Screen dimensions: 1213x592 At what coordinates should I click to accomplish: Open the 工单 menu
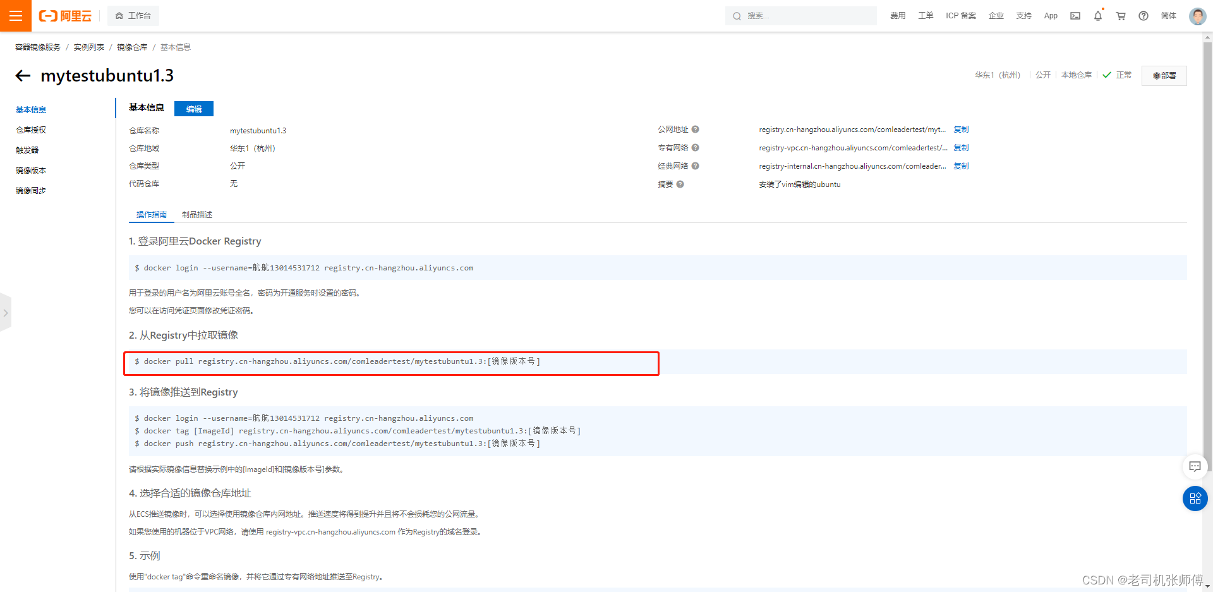click(926, 16)
